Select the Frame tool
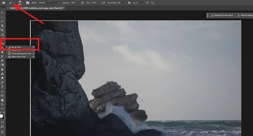This screenshot has width=253, height=136. pos(2,34)
